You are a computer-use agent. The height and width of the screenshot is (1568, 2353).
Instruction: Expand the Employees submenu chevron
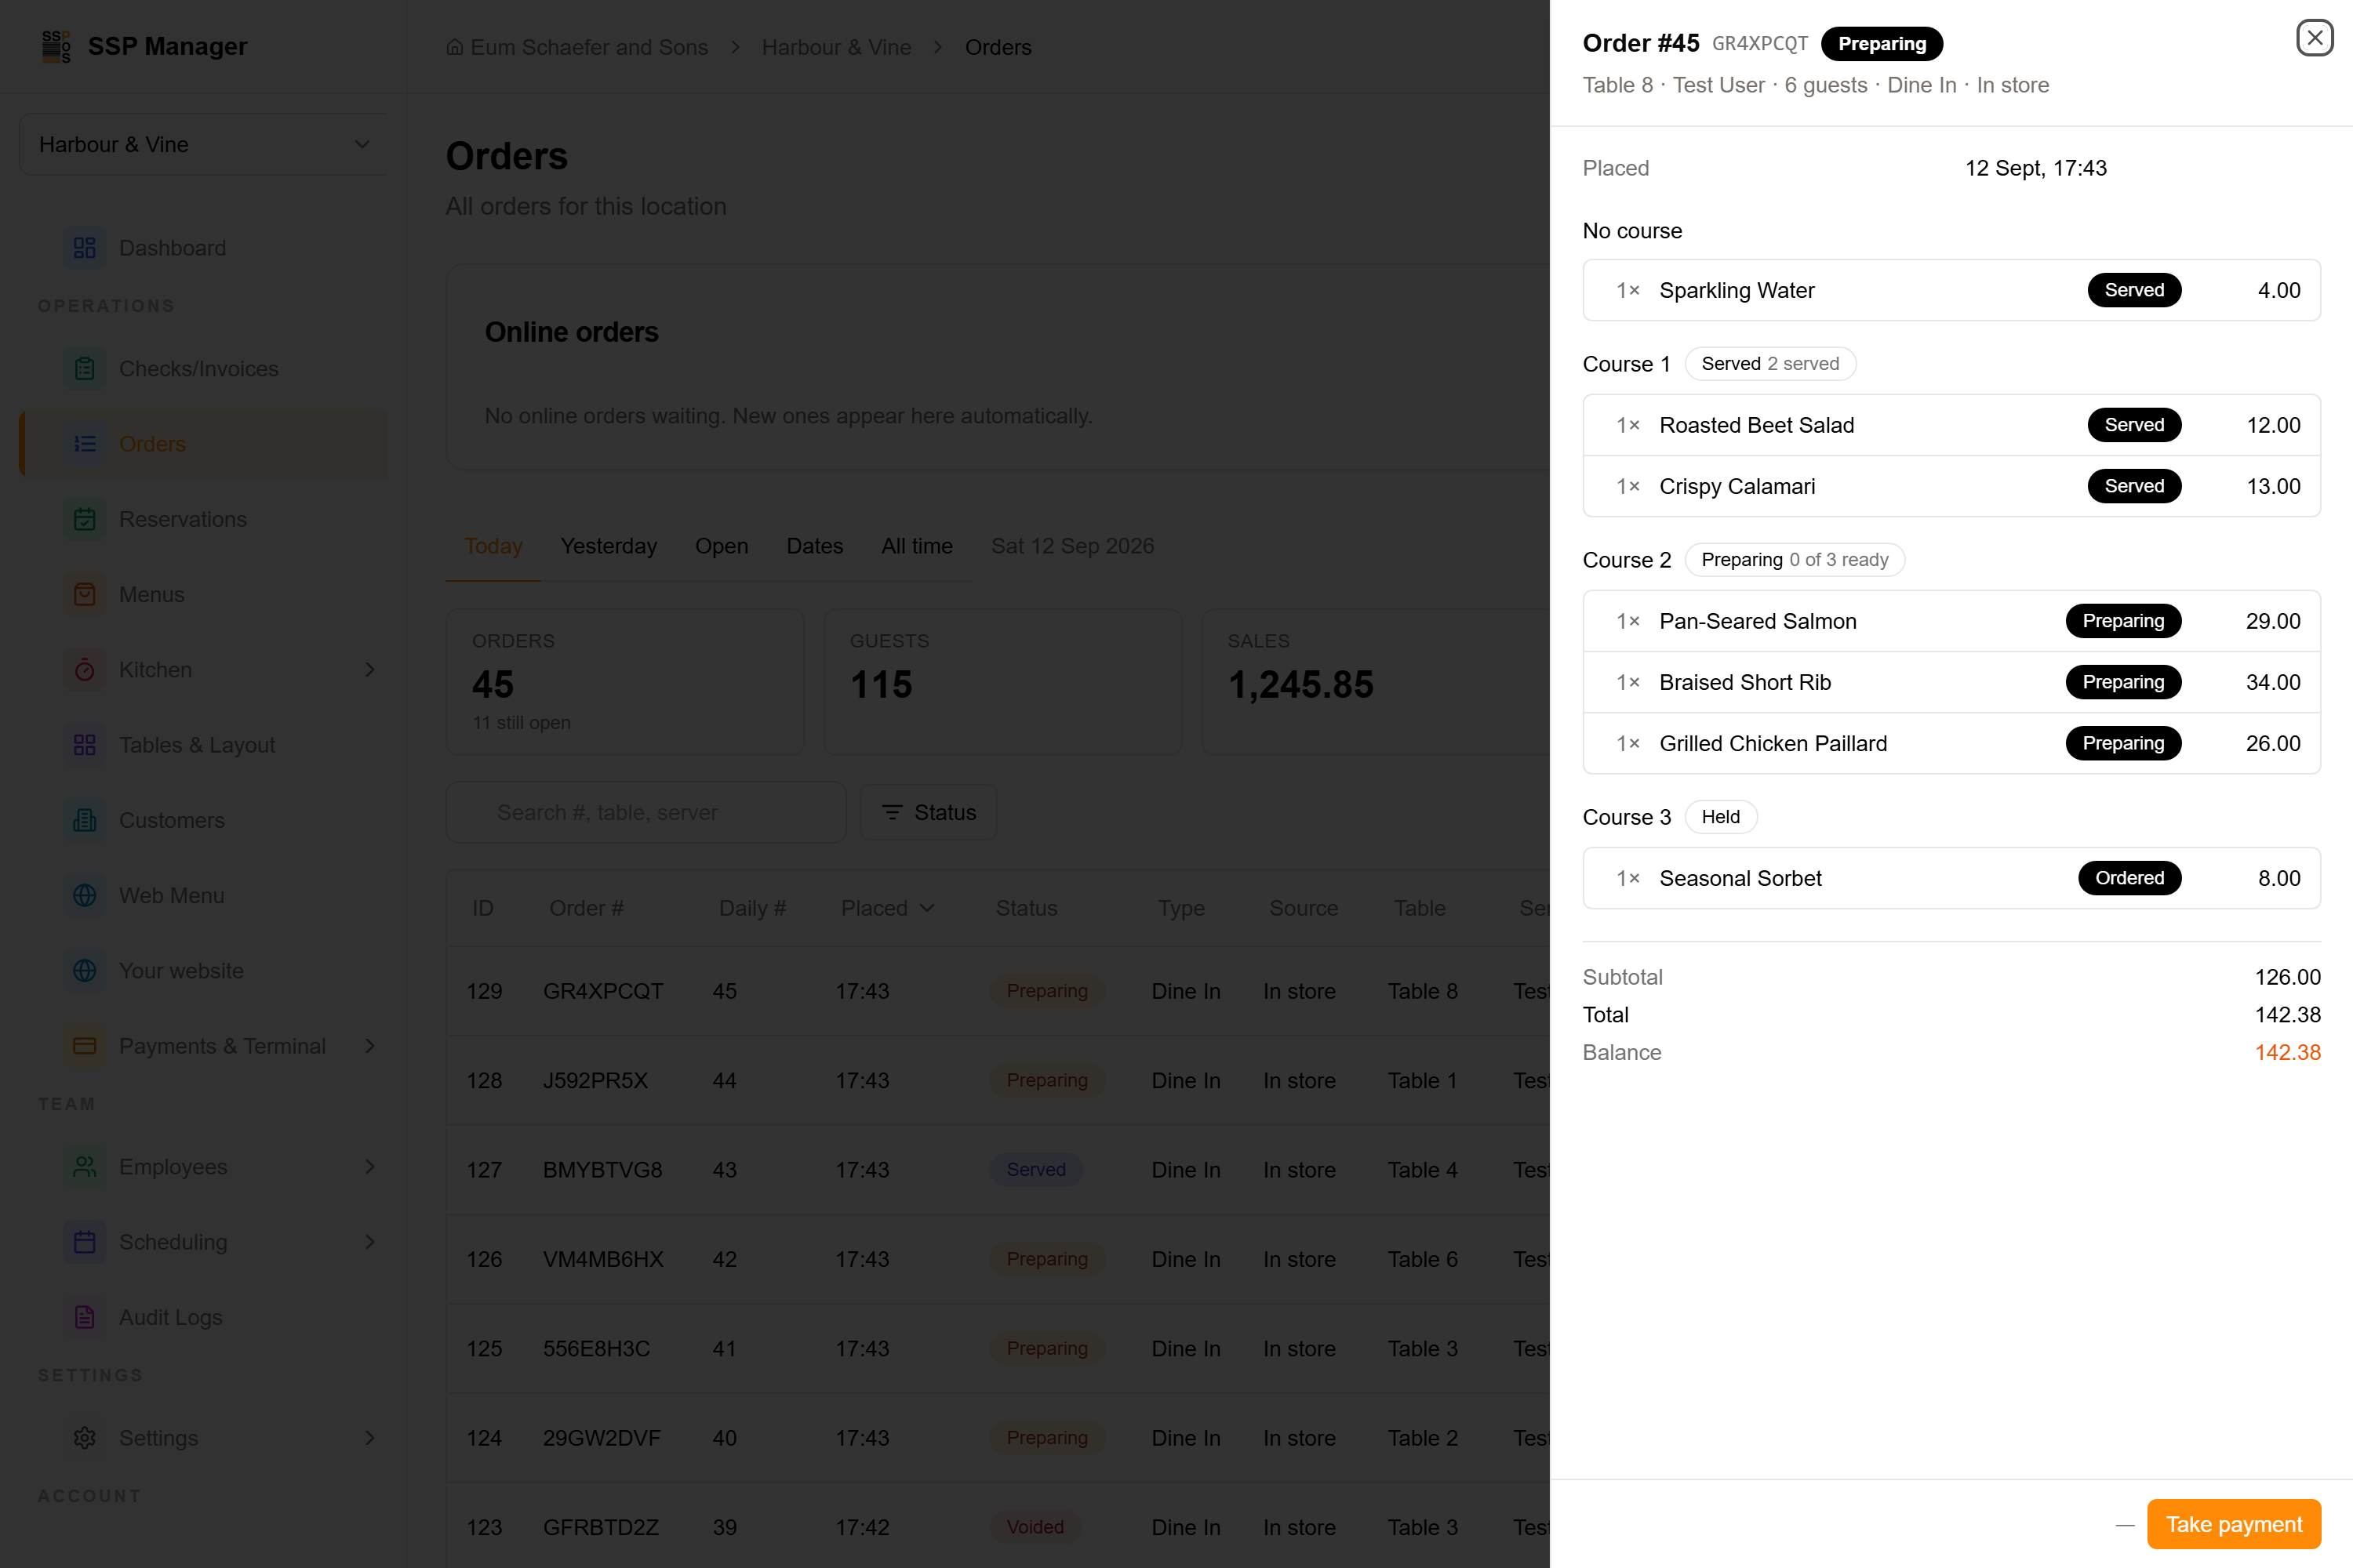[369, 1166]
